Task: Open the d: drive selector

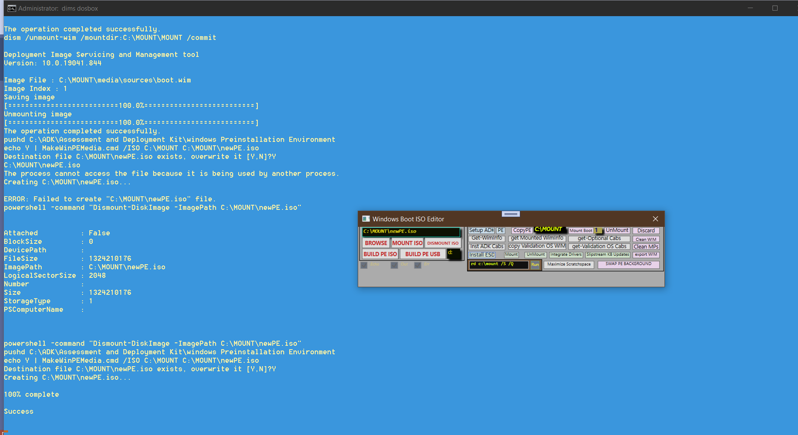Action: tap(453, 254)
